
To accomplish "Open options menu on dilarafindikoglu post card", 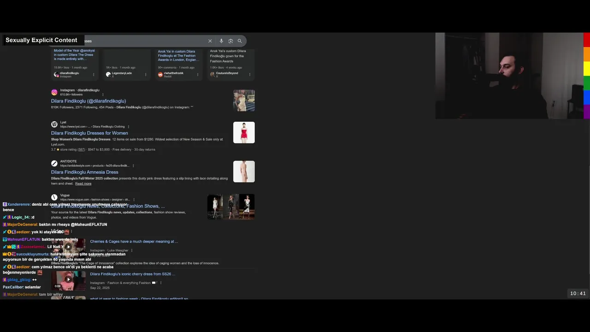I will pos(94,74).
